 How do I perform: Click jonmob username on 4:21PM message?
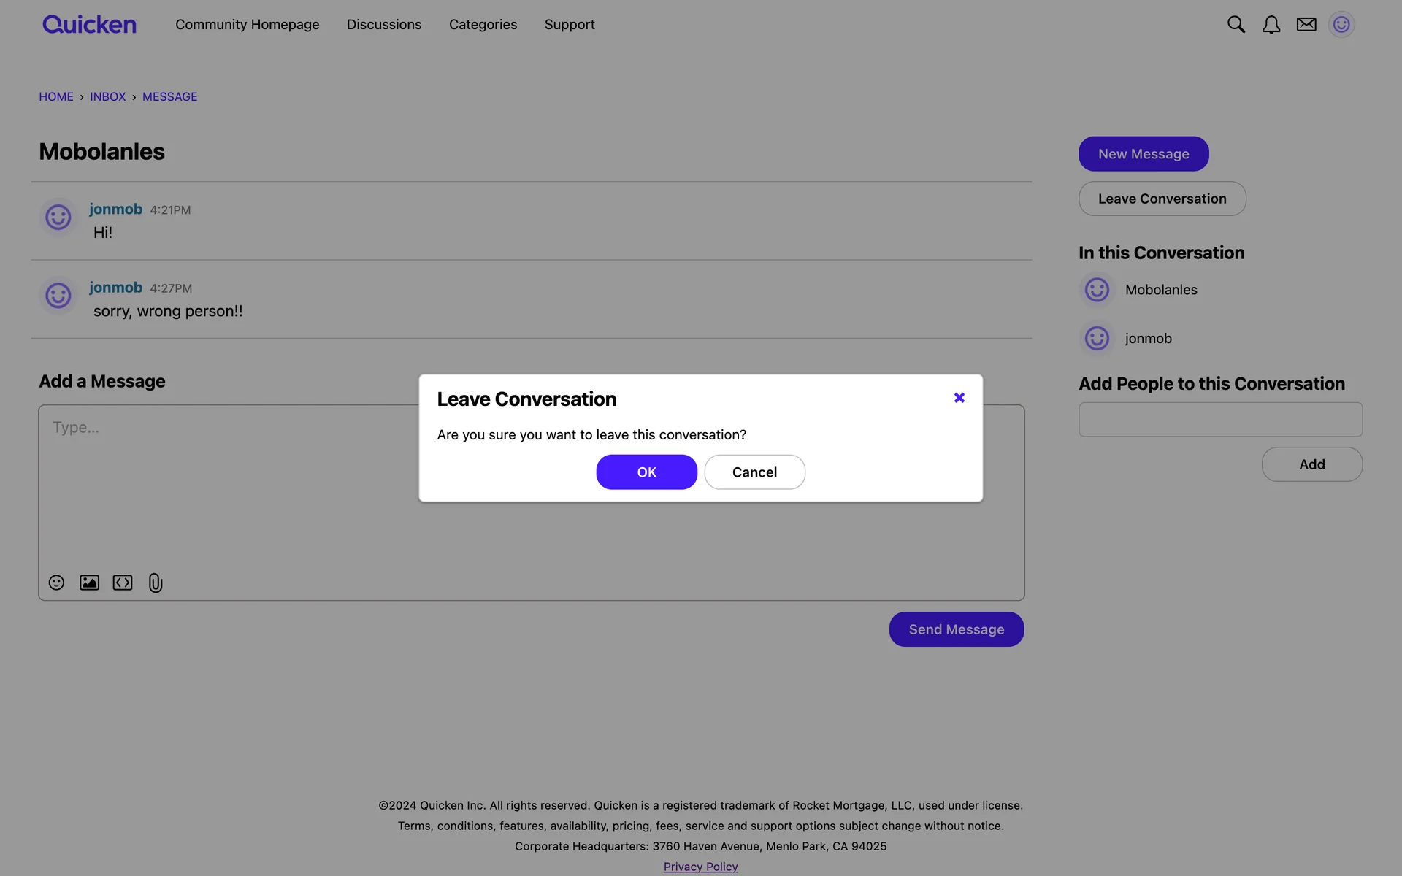pos(115,210)
